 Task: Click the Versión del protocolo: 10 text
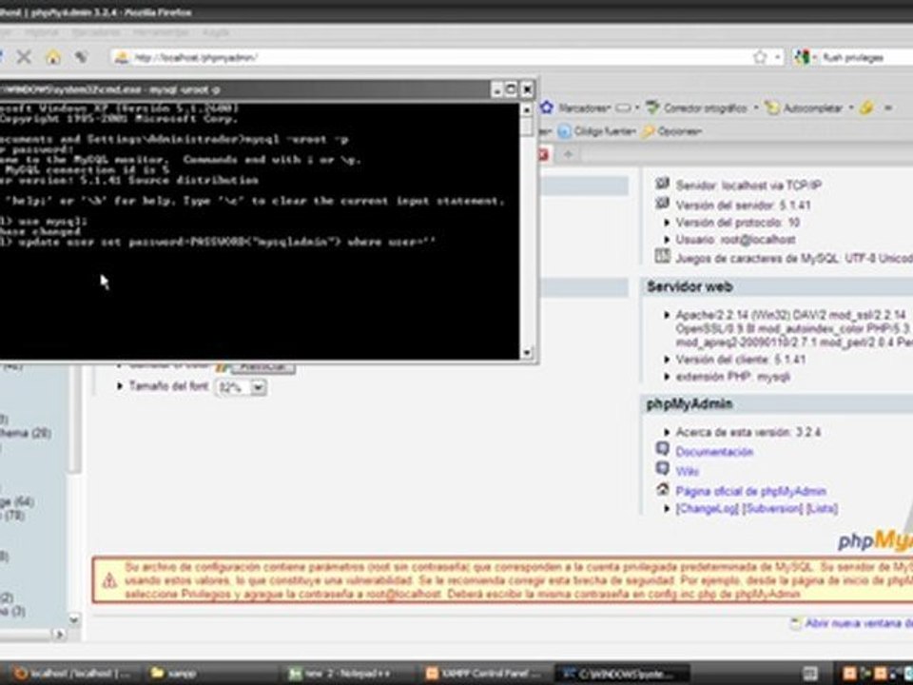(x=738, y=223)
